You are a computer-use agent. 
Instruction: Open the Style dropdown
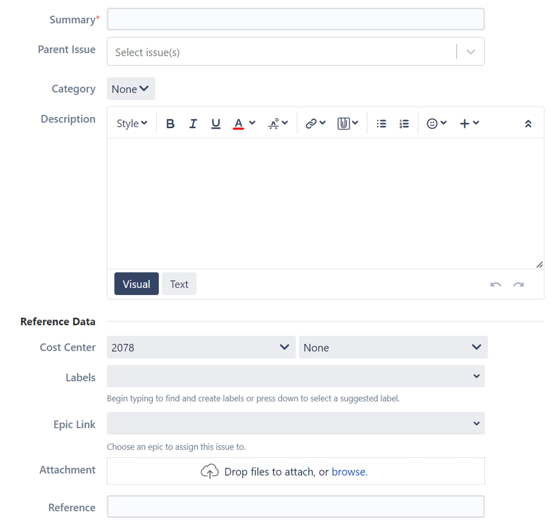(x=132, y=123)
